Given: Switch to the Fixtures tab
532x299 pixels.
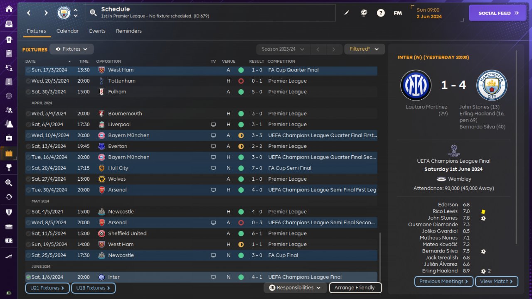Looking at the screenshot, I should coord(36,31).
